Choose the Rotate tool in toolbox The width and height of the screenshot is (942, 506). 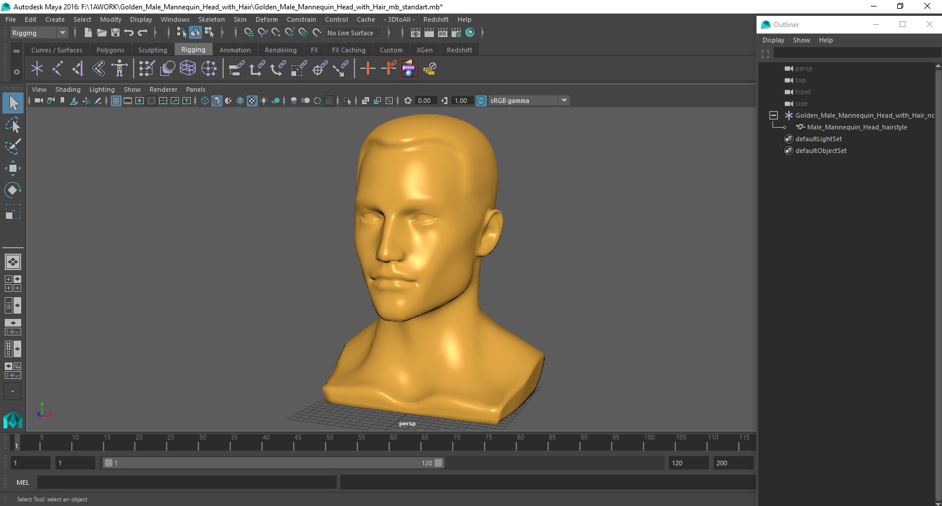[x=13, y=189]
